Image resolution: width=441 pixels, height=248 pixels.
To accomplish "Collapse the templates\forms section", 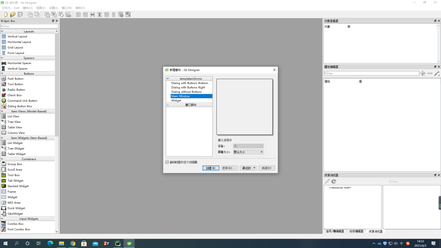I will [167, 78].
